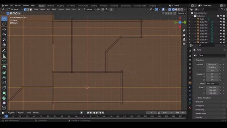227x128 pixels.
Task: Open the Object Data properties tab
Action: coord(190,103)
